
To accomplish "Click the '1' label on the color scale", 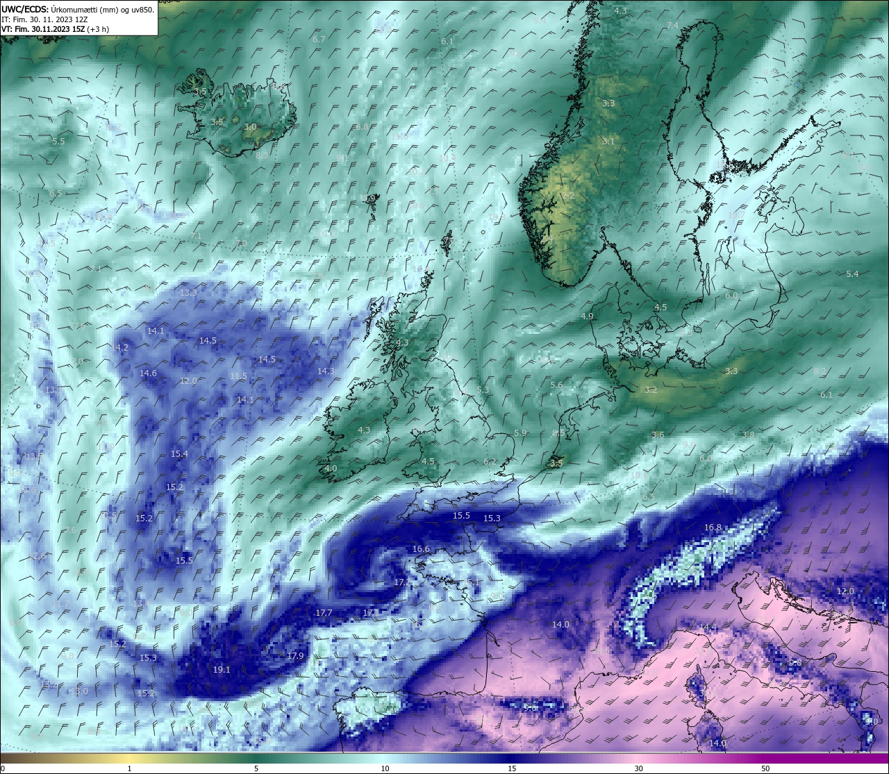I will [x=129, y=768].
